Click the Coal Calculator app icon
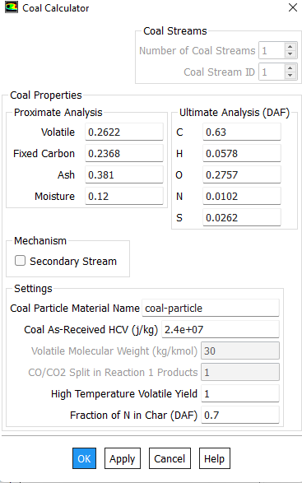Image resolution: width=302 pixels, height=483 pixels. [11, 7]
